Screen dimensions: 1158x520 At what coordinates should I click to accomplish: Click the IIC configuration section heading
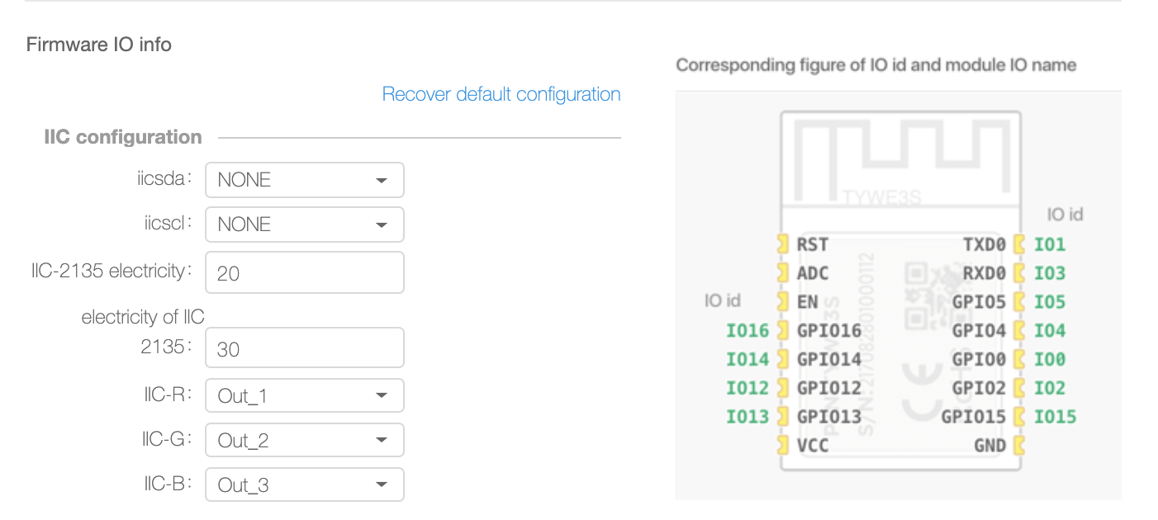tap(123, 137)
